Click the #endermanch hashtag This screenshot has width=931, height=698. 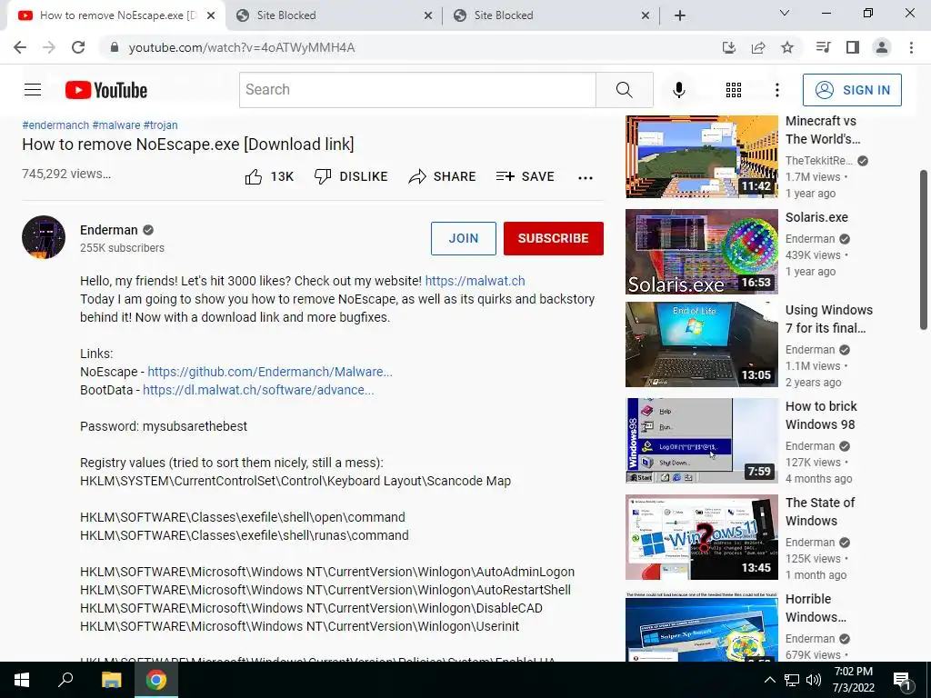pyautogui.click(x=55, y=125)
